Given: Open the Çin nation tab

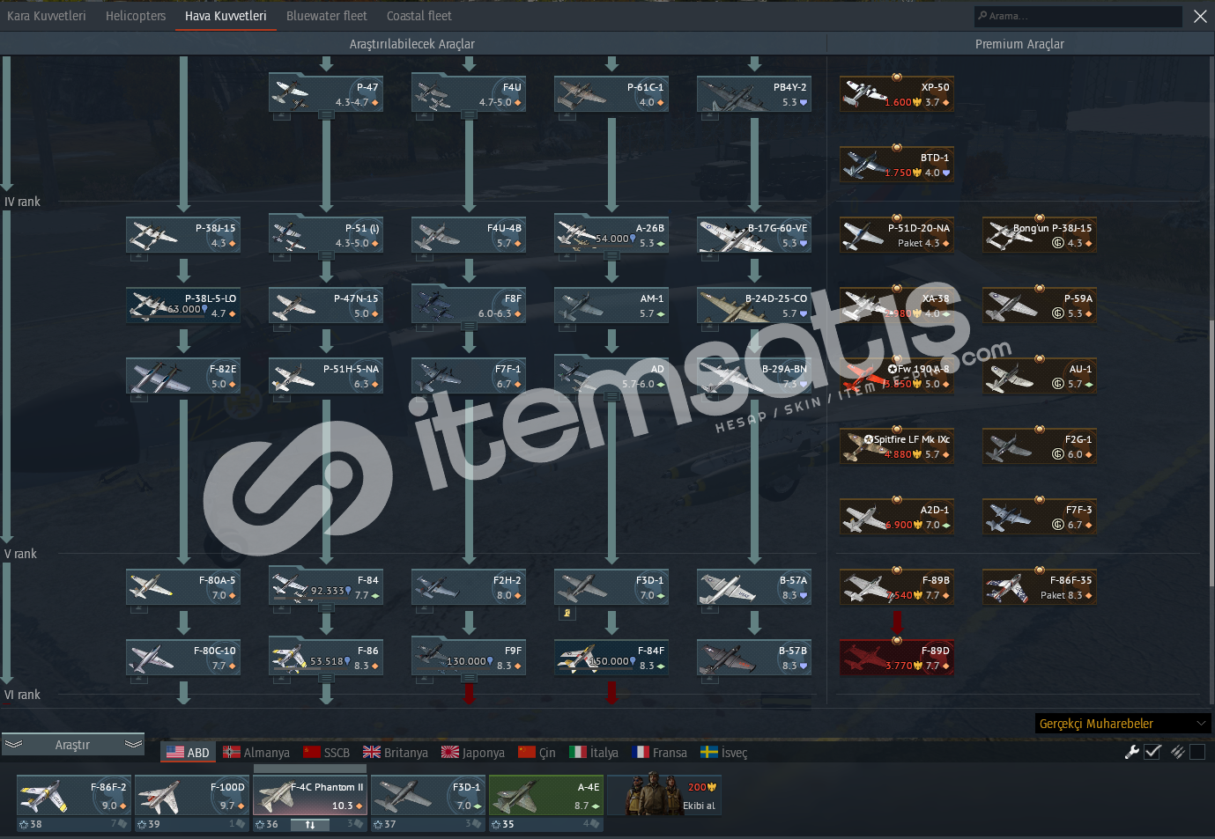Looking at the screenshot, I should coord(537,753).
